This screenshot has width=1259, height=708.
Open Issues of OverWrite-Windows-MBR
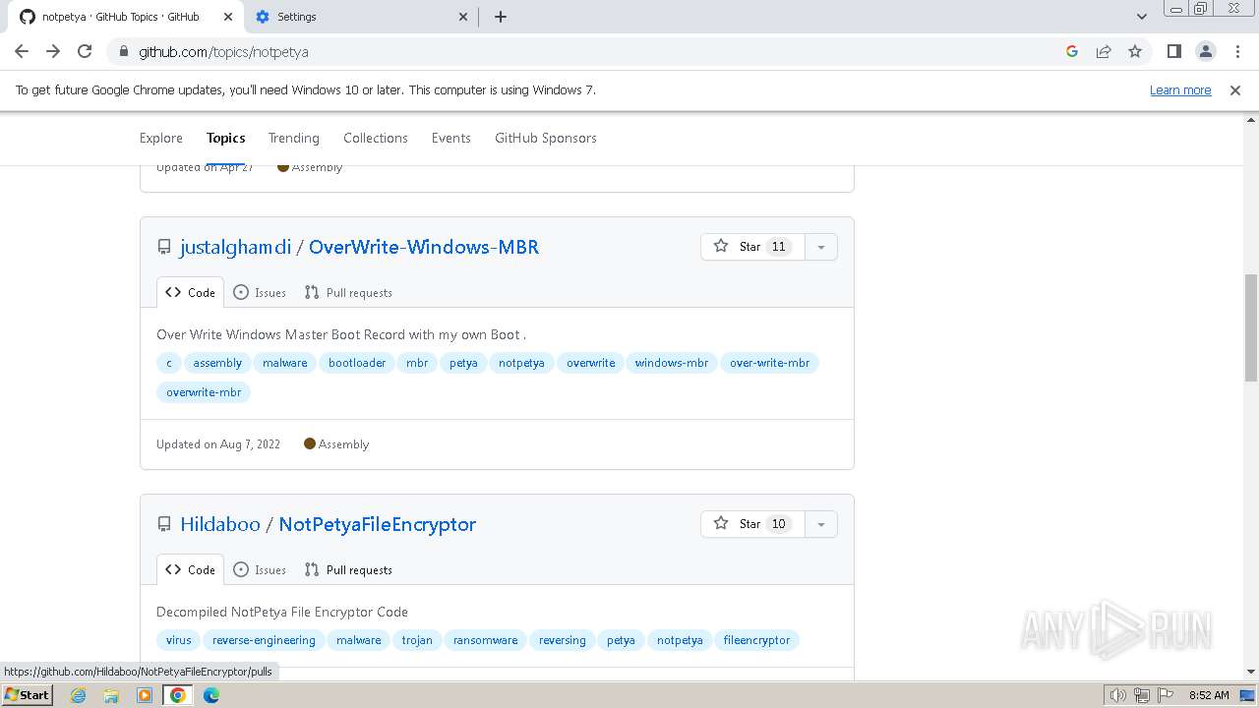(260, 292)
